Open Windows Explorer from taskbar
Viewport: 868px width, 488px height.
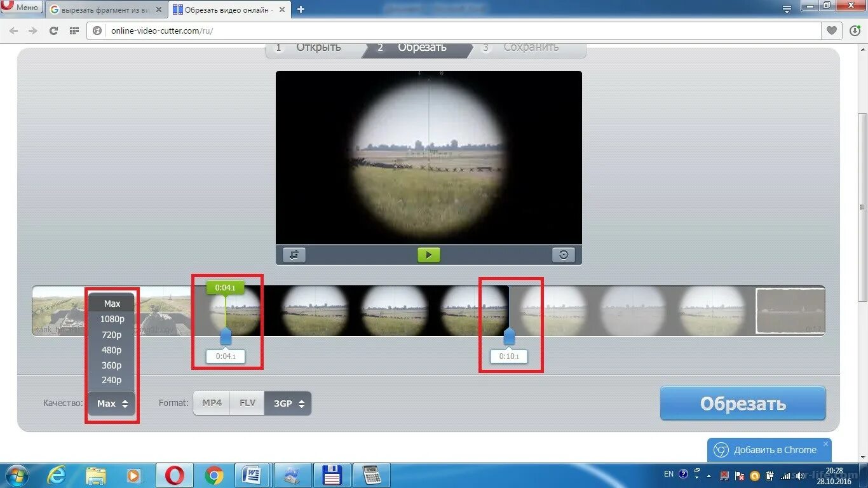coord(96,475)
